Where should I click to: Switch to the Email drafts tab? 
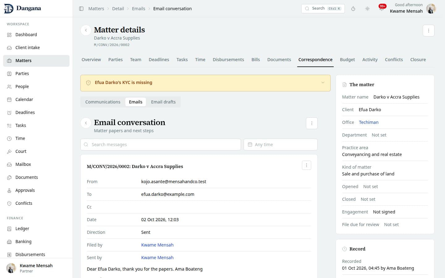coord(163,102)
